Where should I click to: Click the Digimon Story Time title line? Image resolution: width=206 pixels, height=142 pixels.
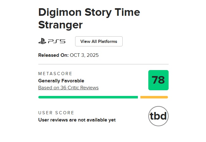pos(89,13)
